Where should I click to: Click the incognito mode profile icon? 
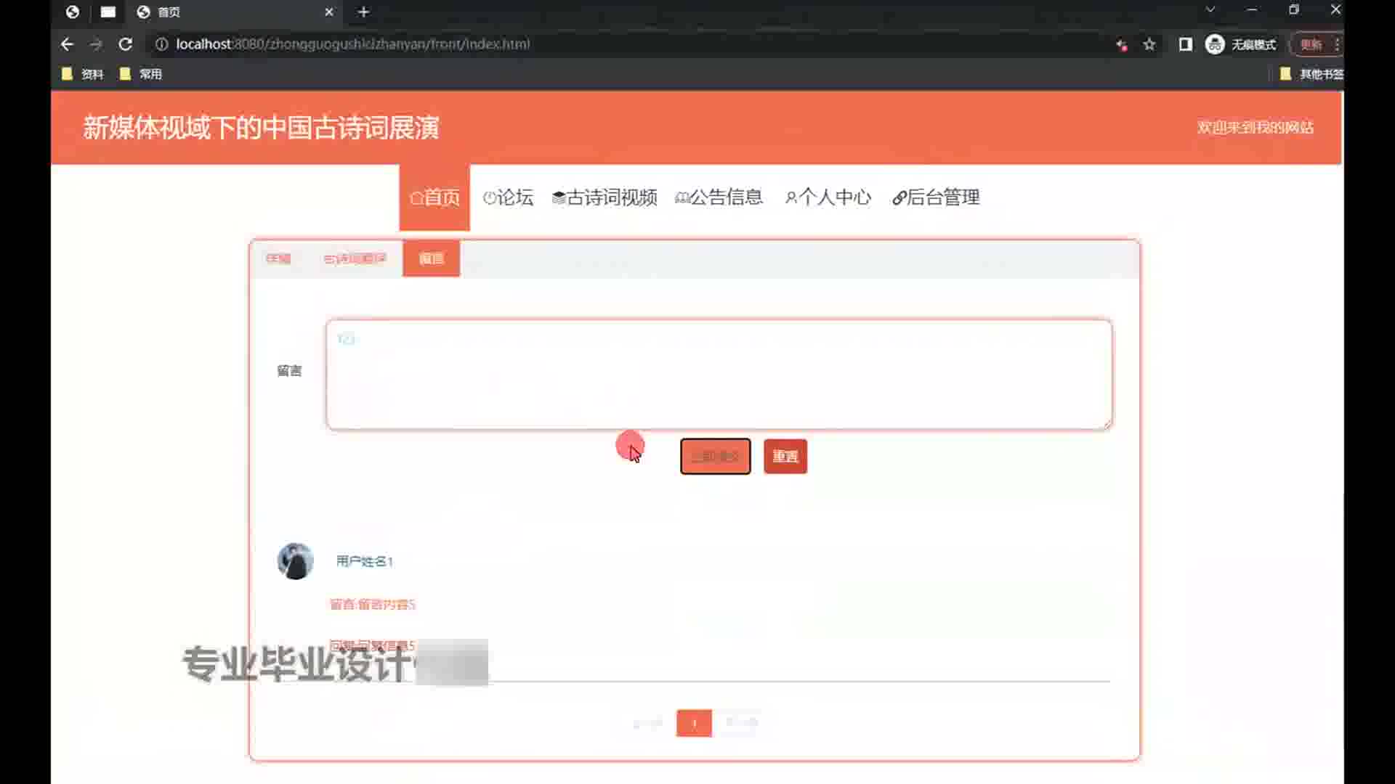[1215, 44]
